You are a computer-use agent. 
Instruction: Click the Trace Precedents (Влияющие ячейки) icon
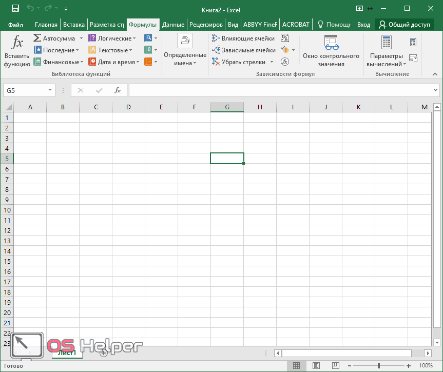pyautogui.click(x=216, y=38)
